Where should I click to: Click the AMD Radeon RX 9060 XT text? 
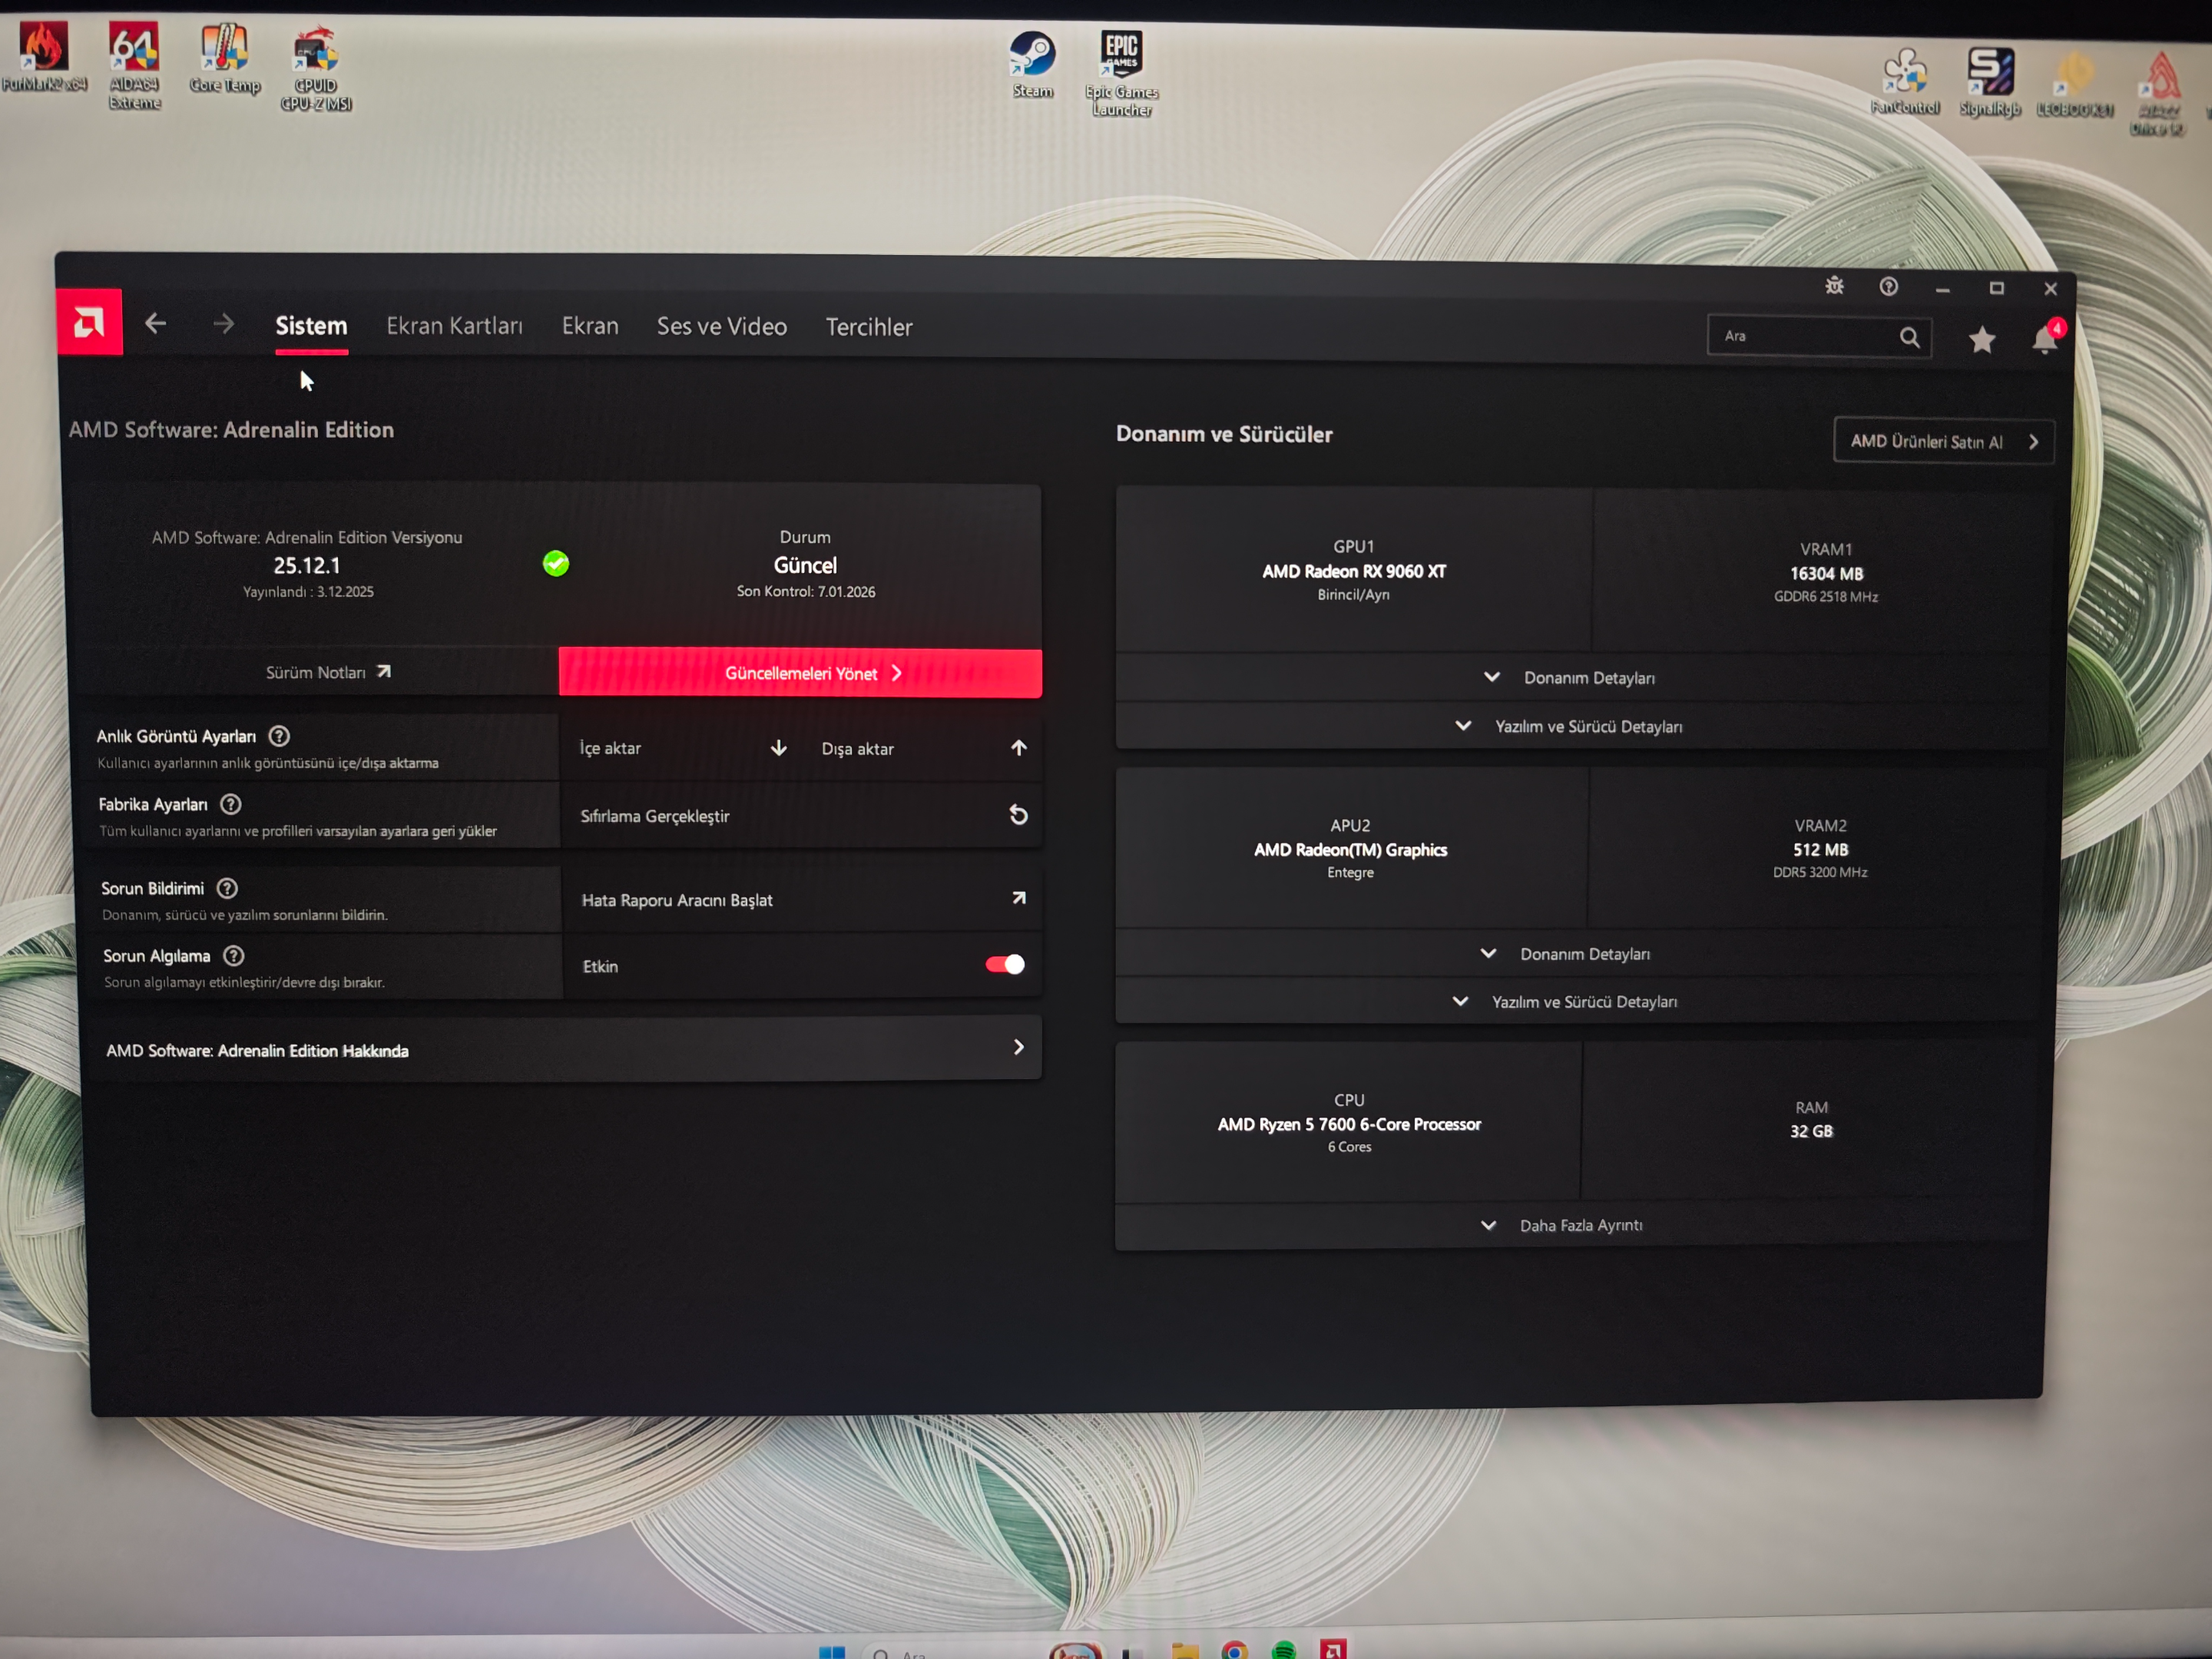coord(1353,571)
